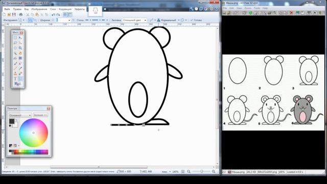Pick a color from the color wheel

pyautogui.click(x=34, y=133)
